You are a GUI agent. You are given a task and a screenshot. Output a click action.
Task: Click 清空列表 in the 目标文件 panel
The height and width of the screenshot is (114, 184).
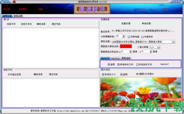53,74
